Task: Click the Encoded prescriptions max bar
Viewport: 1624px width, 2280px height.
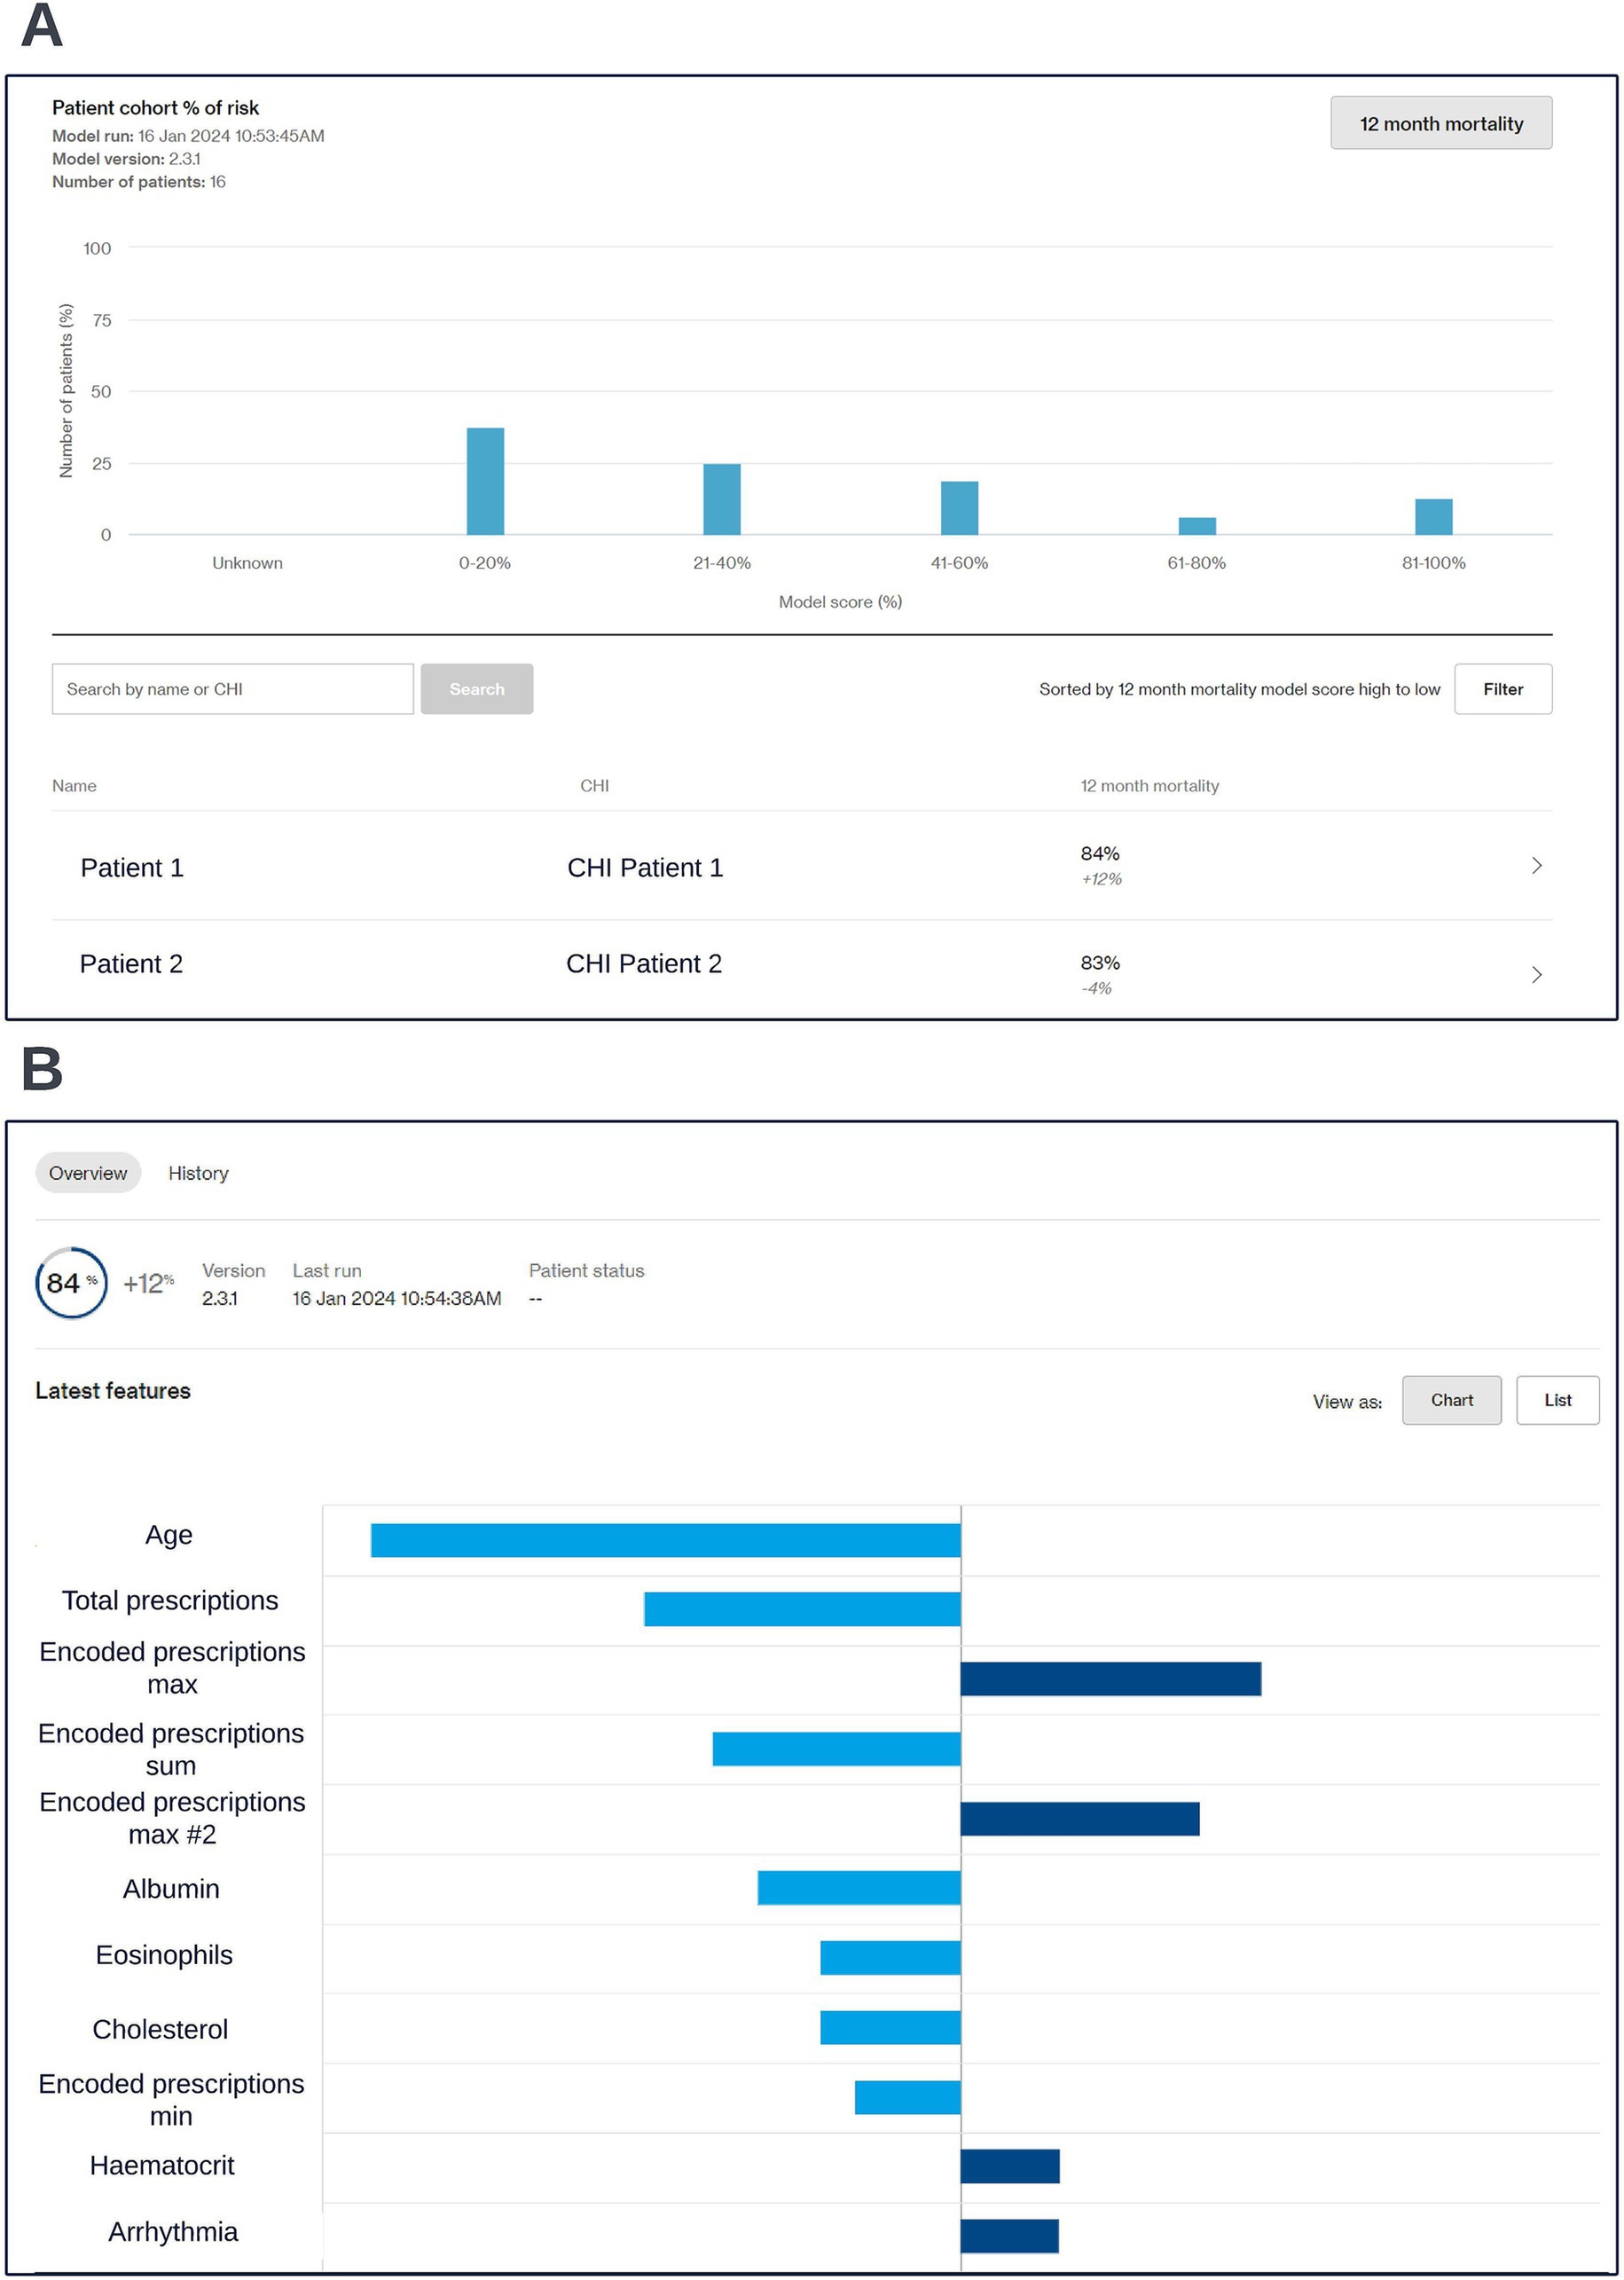Action: coord(1111,1679)
